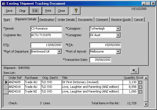Open the Documents tab
This screenshot has height=110, width=157.
click(x=85, y=20)
